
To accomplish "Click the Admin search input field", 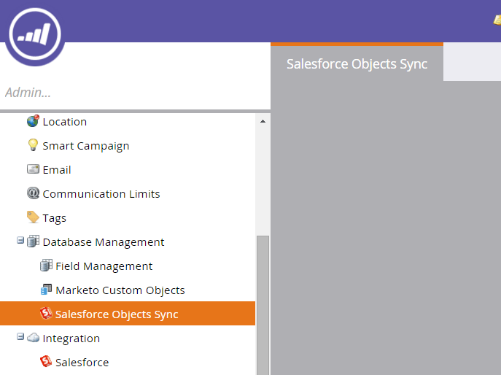I will point(135,93).
